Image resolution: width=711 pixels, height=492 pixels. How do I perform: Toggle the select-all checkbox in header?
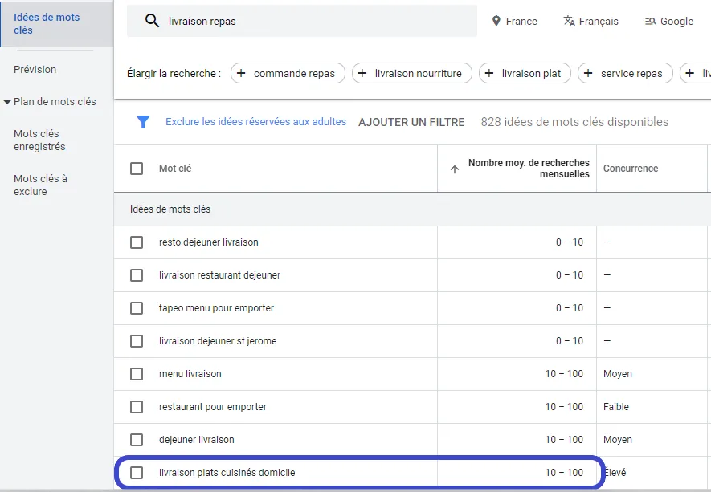(137, 169)
